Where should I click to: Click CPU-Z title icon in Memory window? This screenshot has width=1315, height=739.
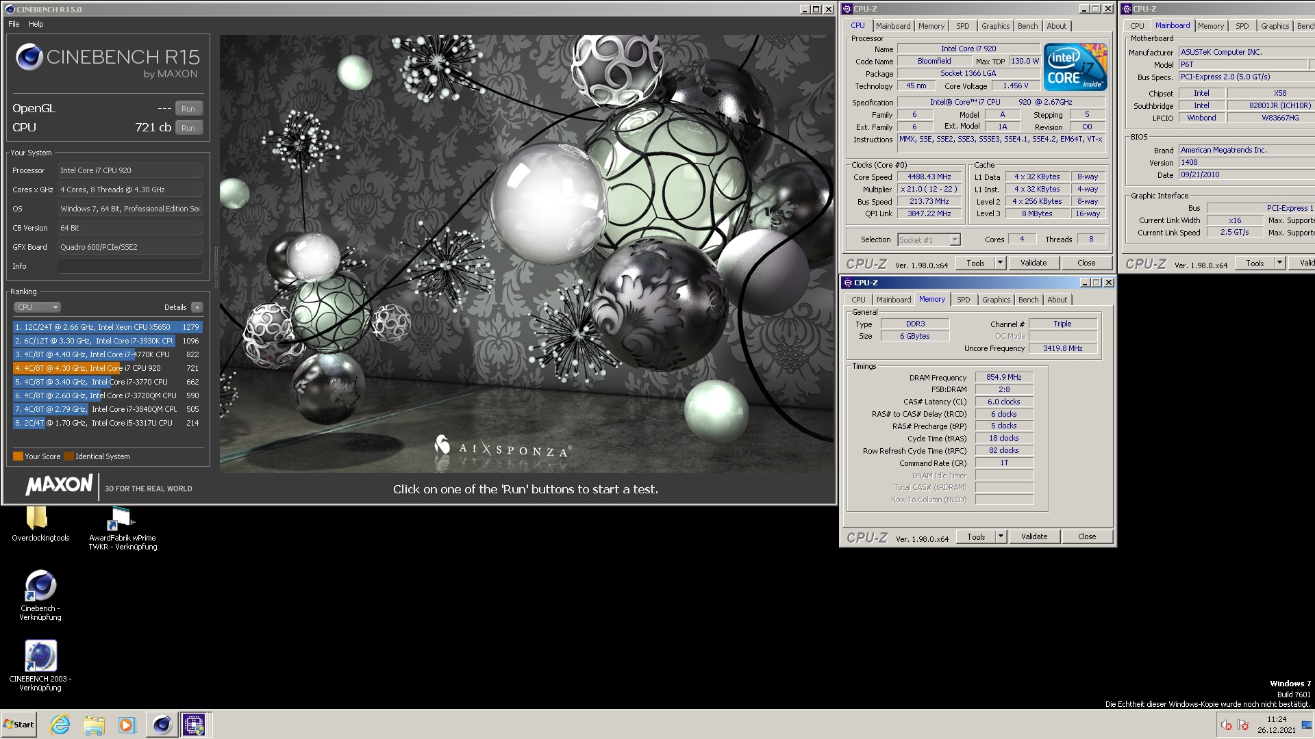[x=847, y=283]
